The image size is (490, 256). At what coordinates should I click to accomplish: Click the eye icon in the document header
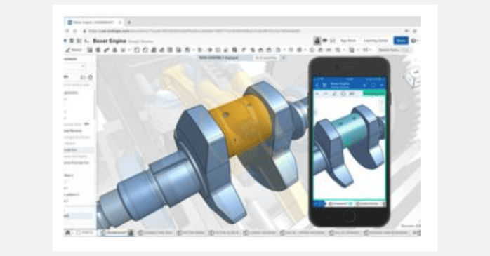tap(325, 41)
